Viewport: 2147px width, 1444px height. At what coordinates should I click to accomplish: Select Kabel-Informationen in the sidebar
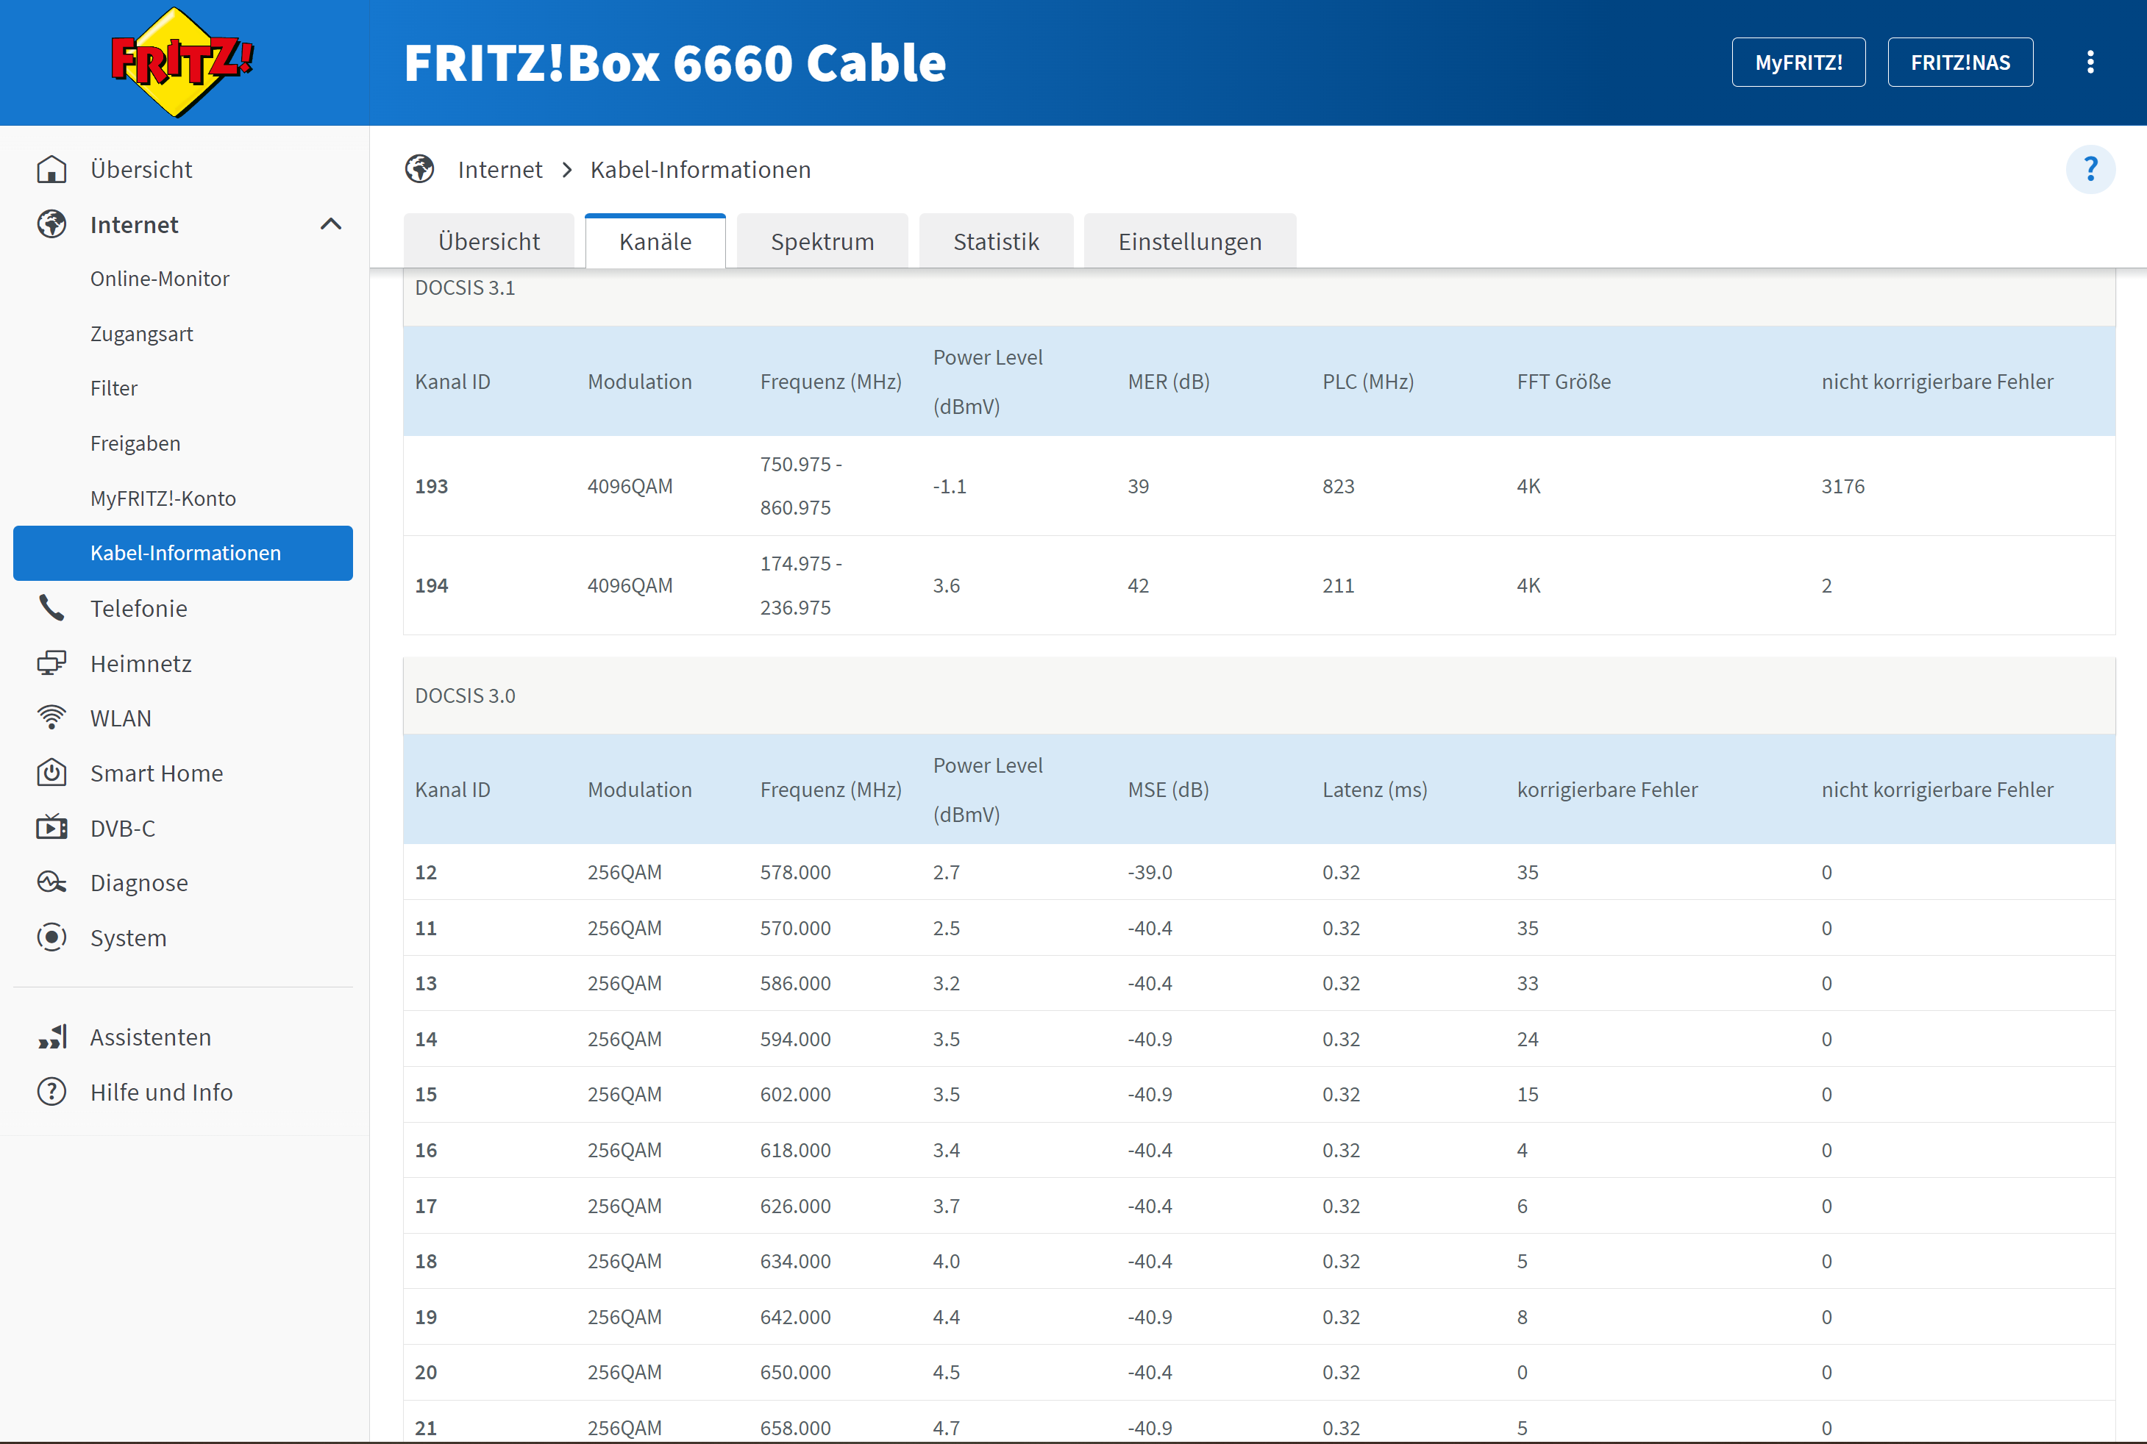pyautogui.click(x=183, y=553)
